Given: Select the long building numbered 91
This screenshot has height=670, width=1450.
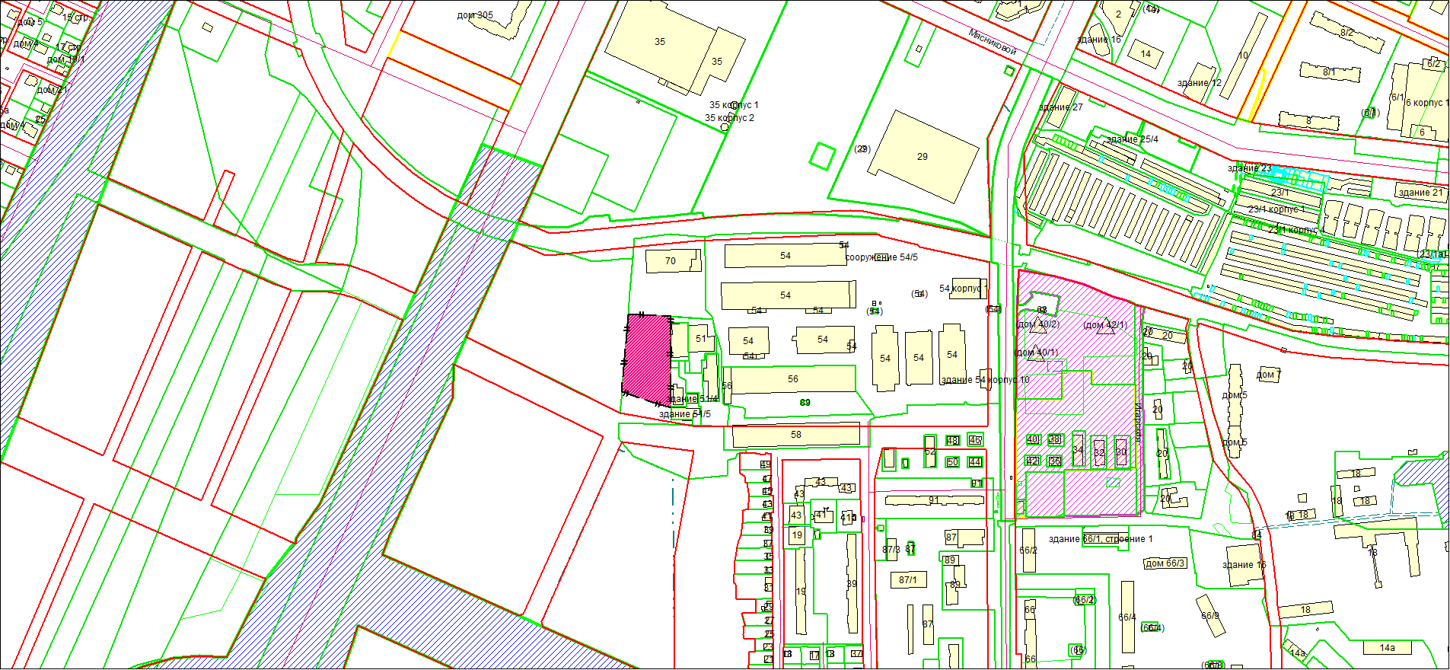Looking at the screenshot, I should pos(934,500).
